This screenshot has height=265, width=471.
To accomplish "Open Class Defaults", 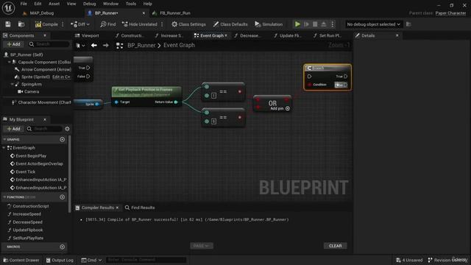I will pyautogui.click(x=230, y=24).
